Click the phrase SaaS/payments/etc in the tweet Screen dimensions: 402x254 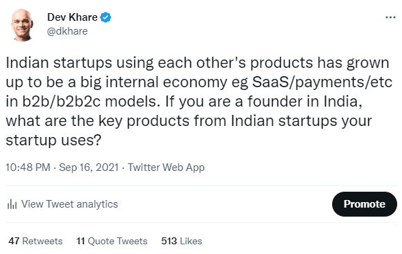click(x=322, y=82)
